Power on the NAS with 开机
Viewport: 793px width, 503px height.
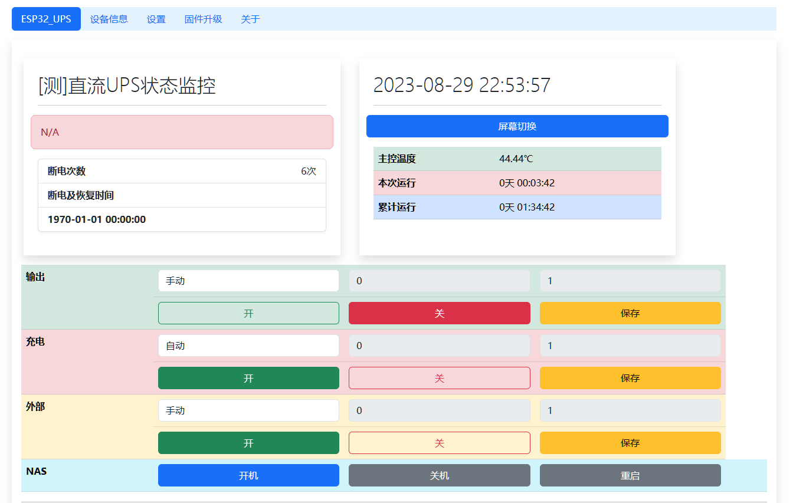(x=248, y=475)
